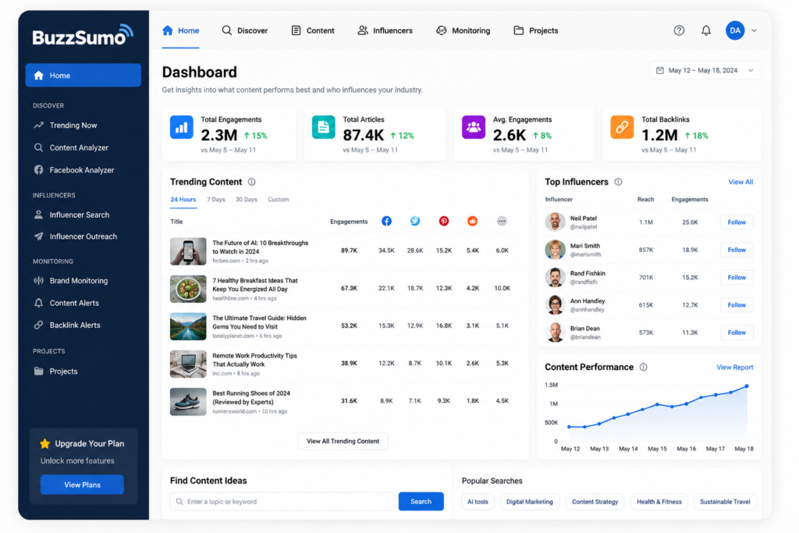Open the help question mark icon
799x533 pixels.
coord(679,30)
